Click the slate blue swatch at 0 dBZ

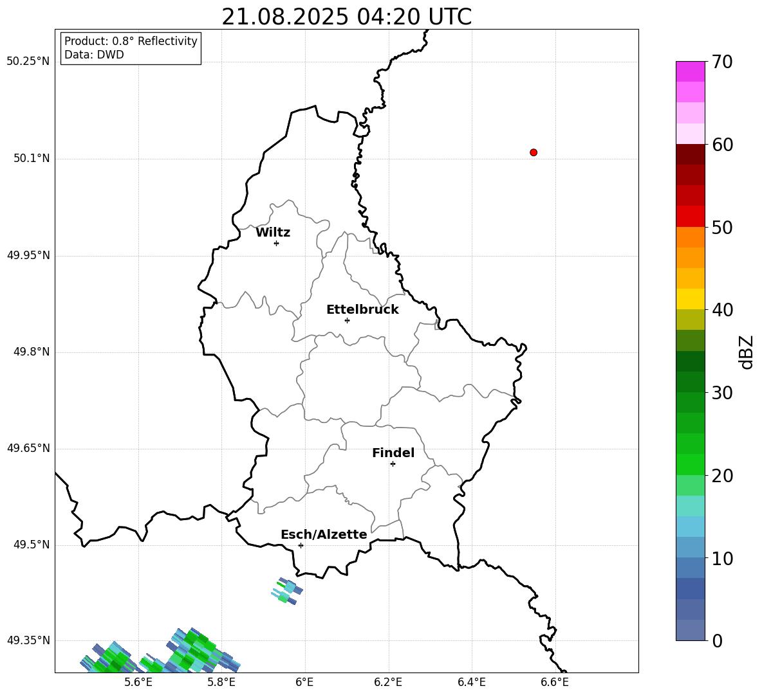coord(690,630)
